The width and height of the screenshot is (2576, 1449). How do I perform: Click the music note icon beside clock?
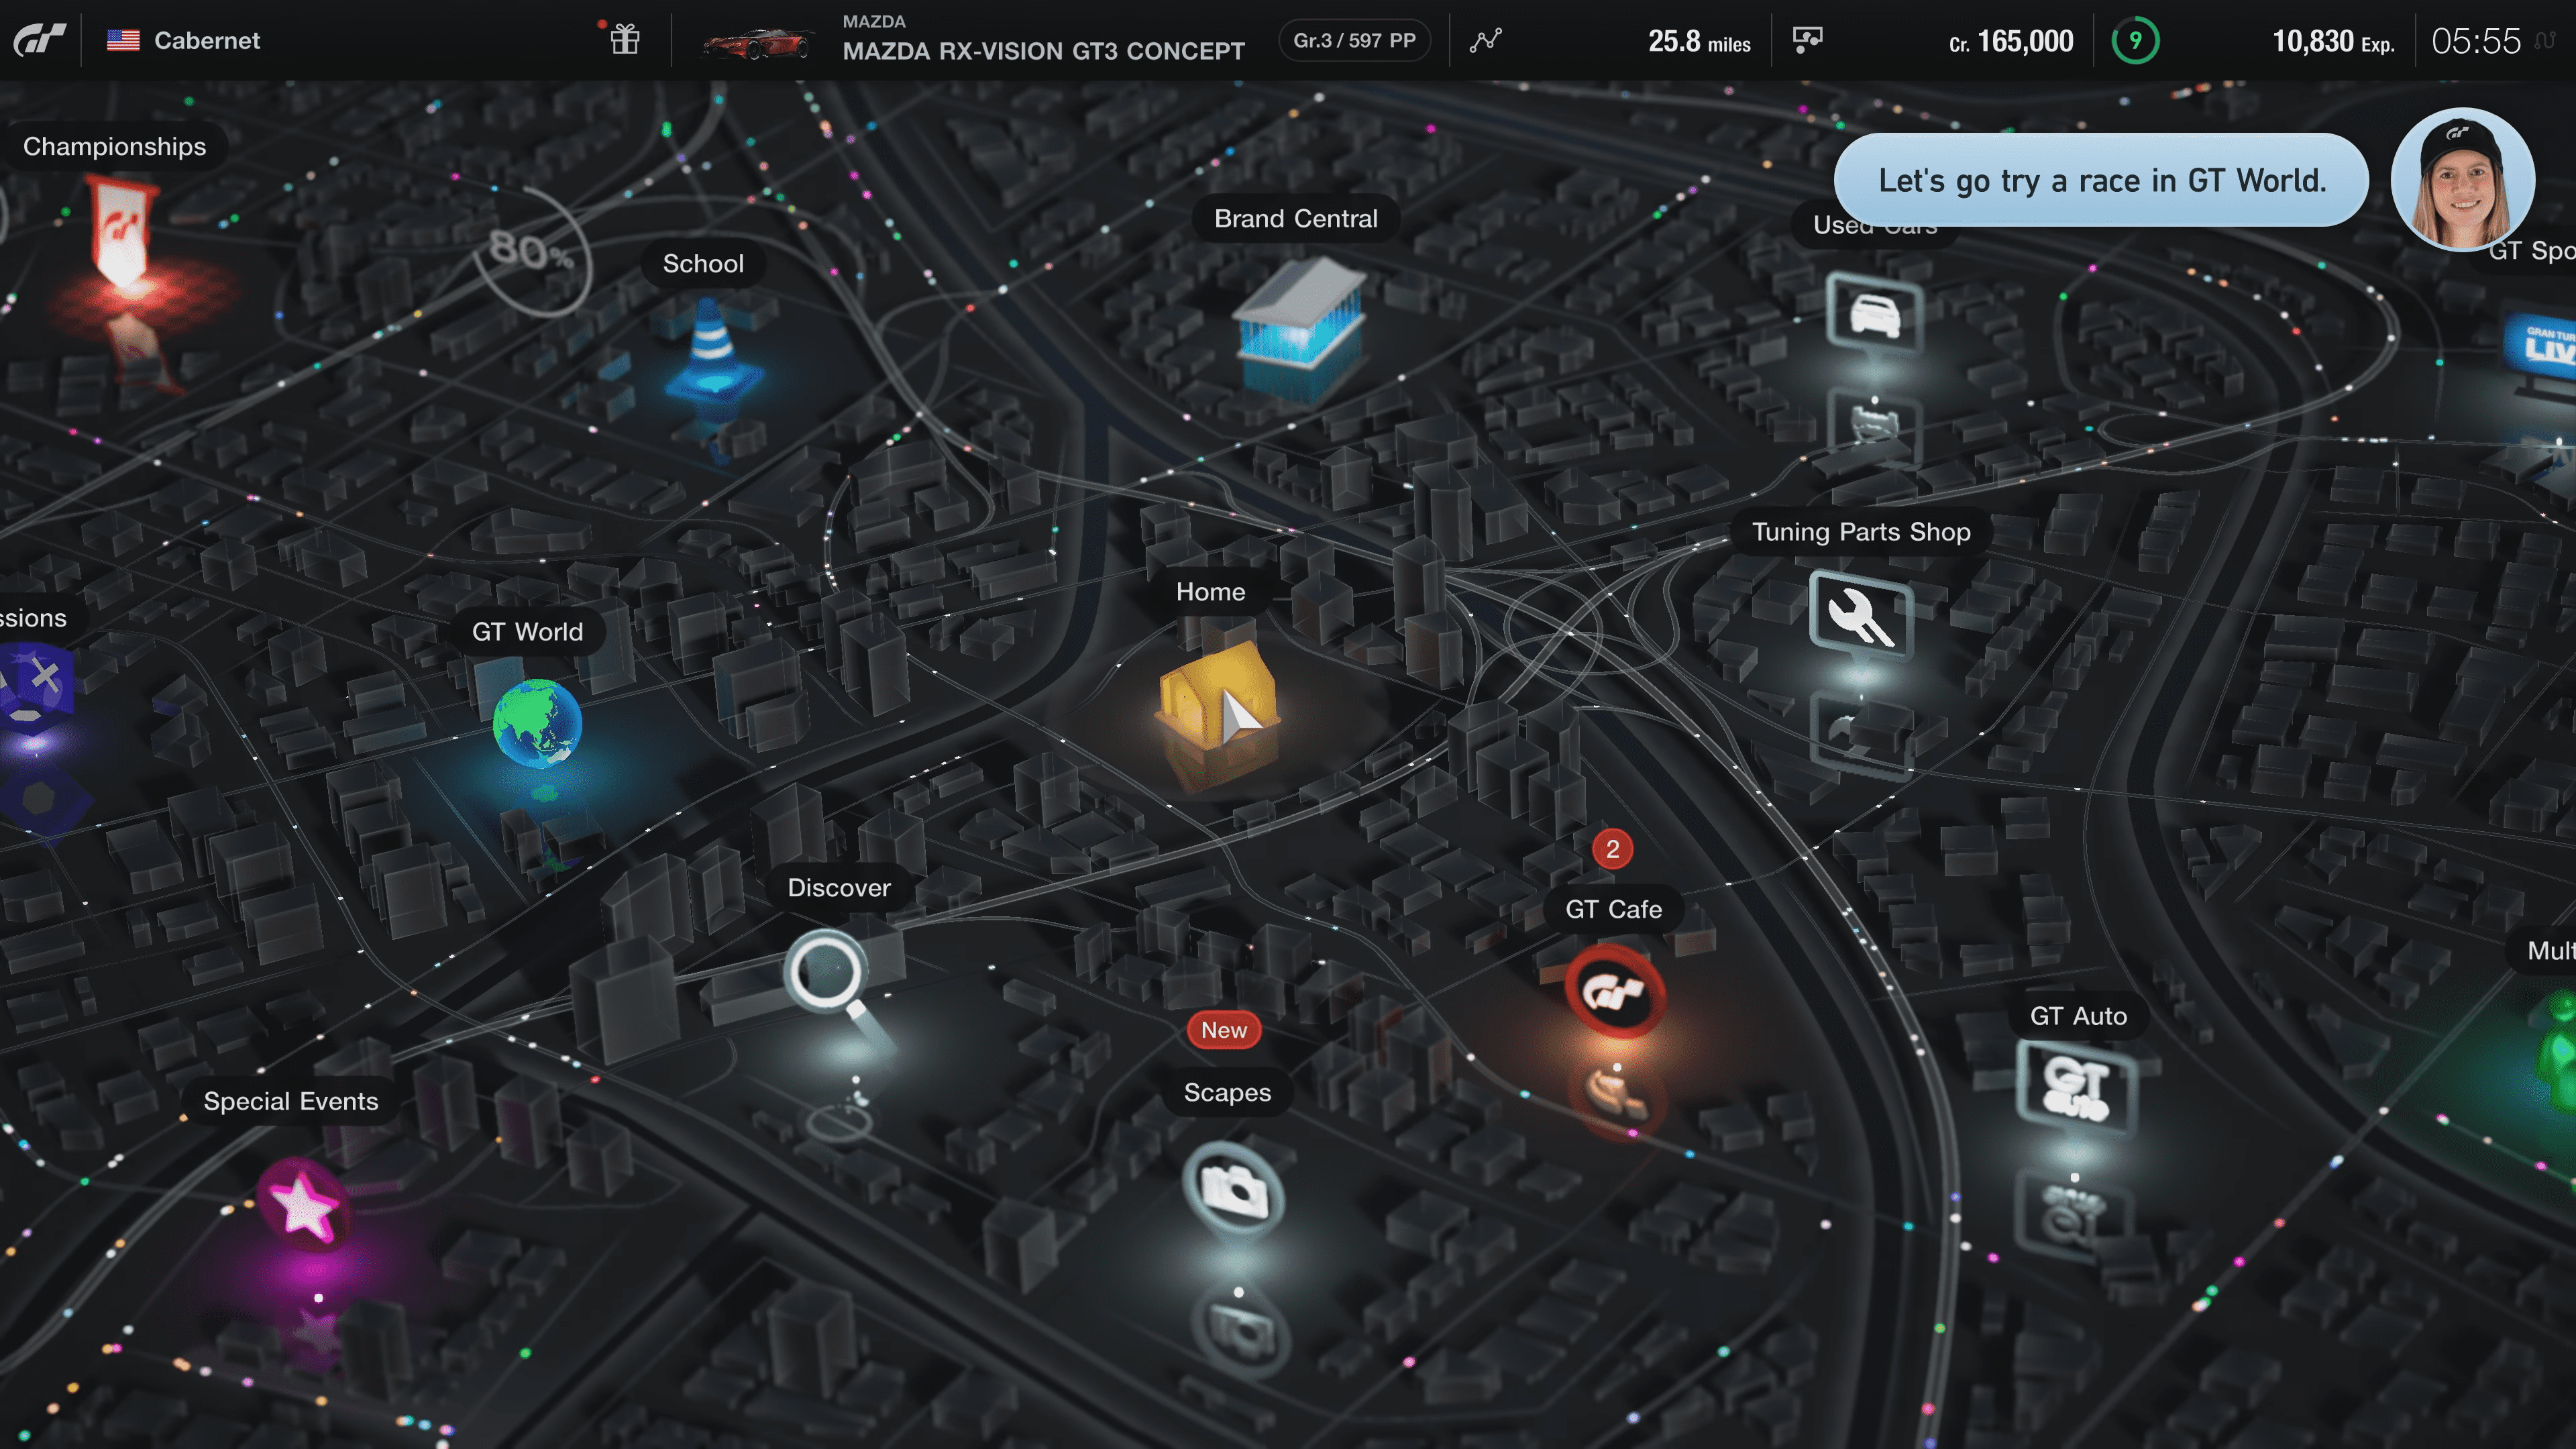2546,41
